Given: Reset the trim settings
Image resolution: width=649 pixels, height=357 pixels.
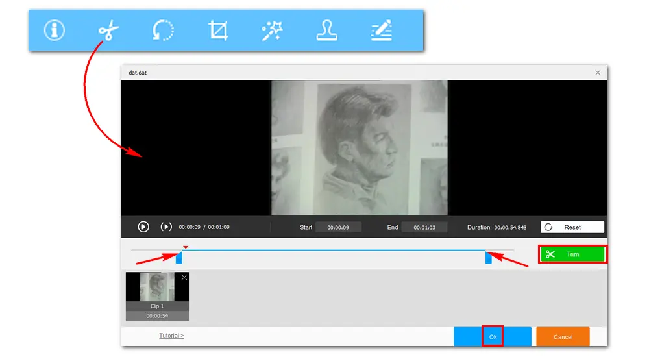Looking at the screenshot, I should [x=572, y=227].
